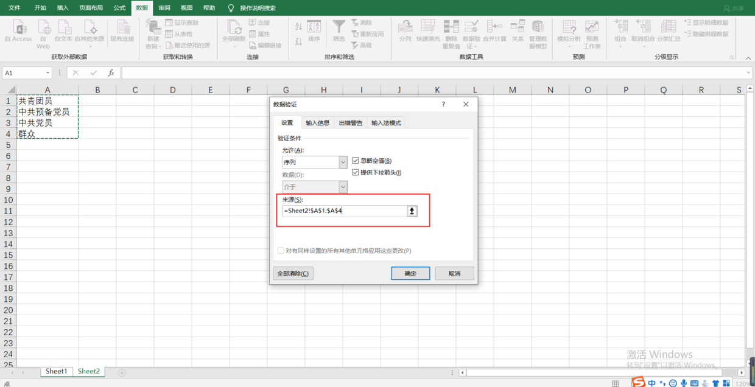Open the Name Box dropdown arrow

(47, 73)
